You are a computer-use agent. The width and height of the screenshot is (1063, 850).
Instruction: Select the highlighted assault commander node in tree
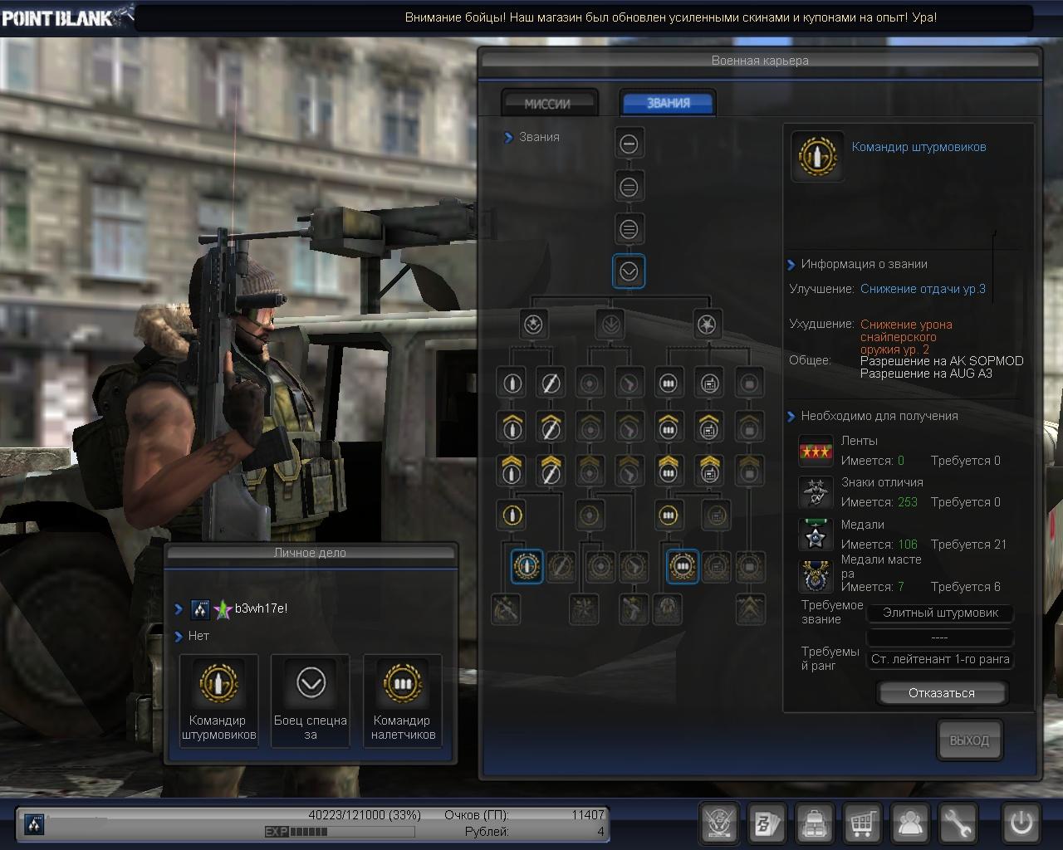pyautogui.click(x=527, y=566)
